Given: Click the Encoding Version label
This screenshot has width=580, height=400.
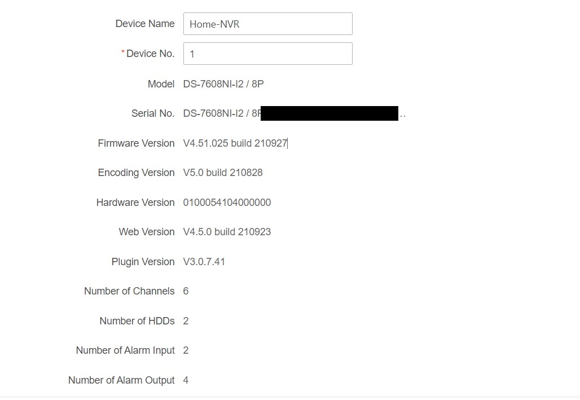Looking at the screenshot, I should (x=136, y=173).
